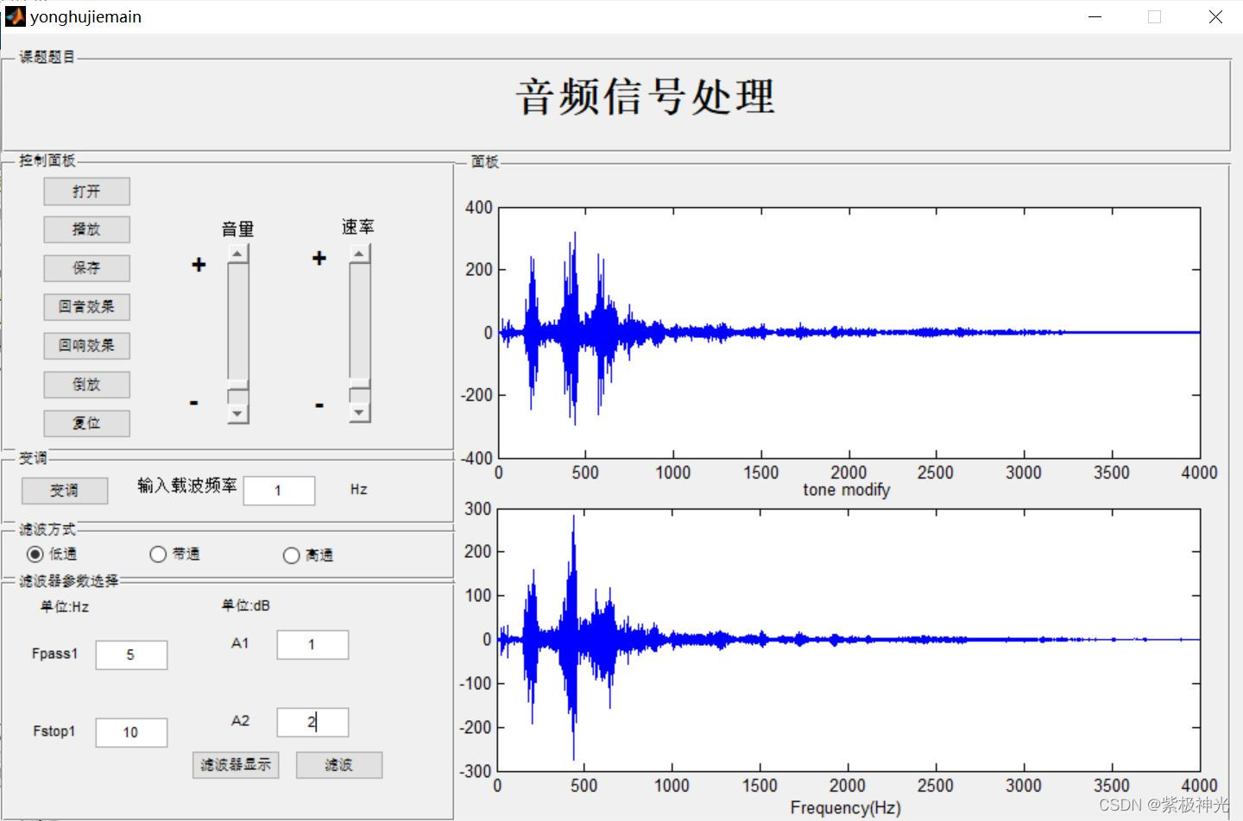Focus the Fpass1 input field
This screenshot has height=821, width=1243.
(x=131, y=655)
